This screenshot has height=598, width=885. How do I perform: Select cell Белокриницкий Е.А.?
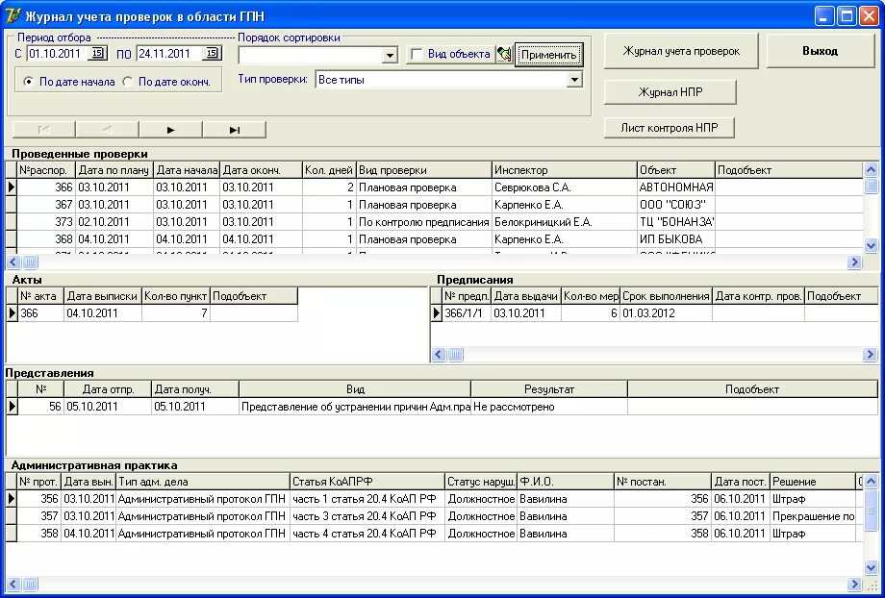coord(565,222)
